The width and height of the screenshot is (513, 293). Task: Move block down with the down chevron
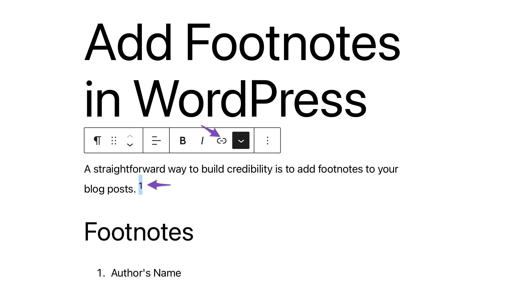(x=130, y=145)
